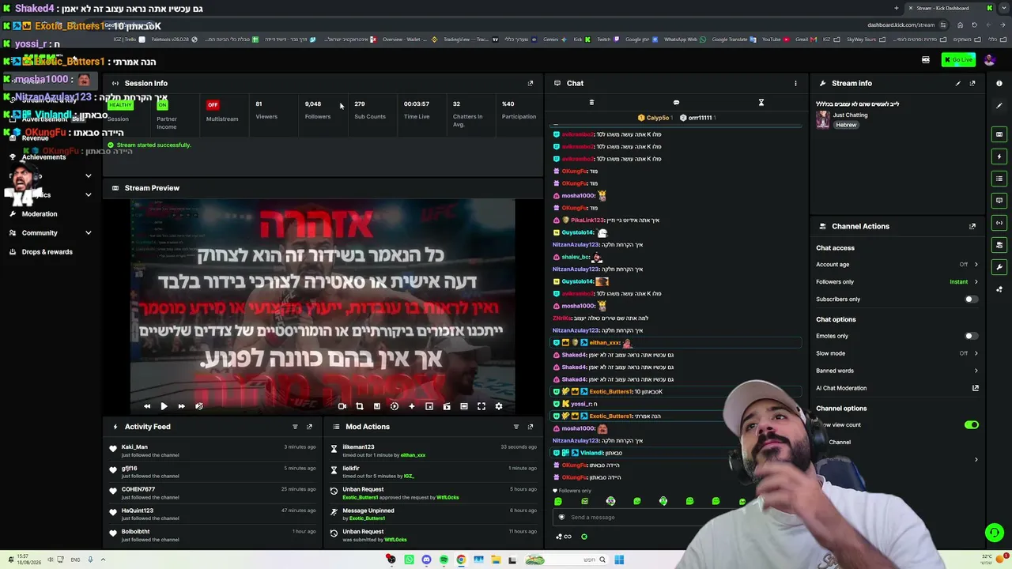The image size is (1012, 569).
Task: Open profile avatar menu at top right
Action: [x=990, y=60]
